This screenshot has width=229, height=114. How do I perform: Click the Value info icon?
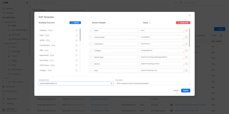point(150,23)
